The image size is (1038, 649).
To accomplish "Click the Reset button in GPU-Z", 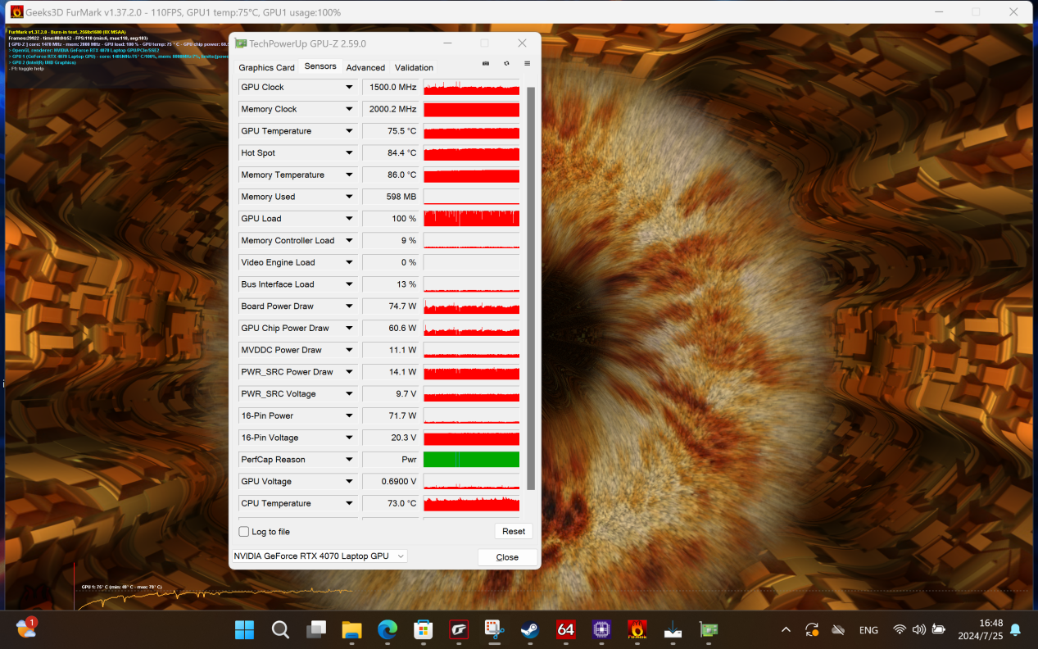I will tap(514, 531).
